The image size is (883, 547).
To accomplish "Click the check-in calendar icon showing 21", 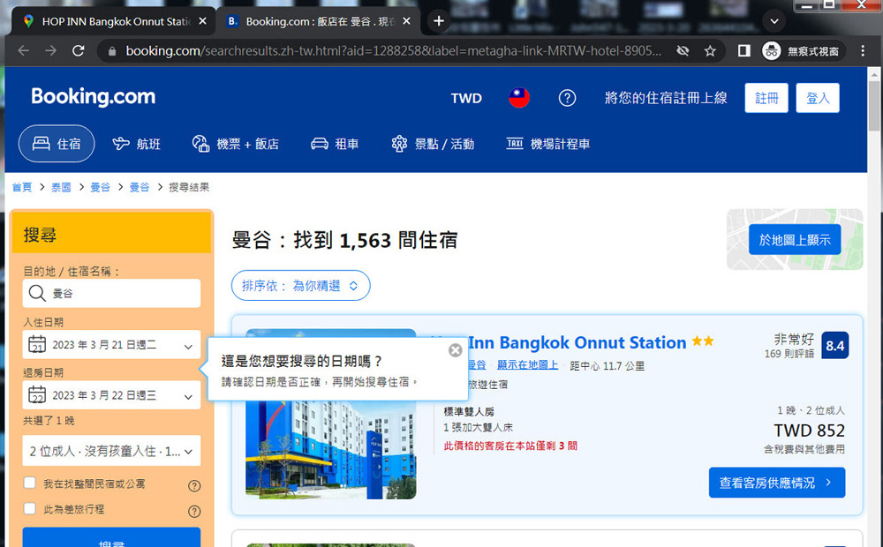I will coord(37,344).
